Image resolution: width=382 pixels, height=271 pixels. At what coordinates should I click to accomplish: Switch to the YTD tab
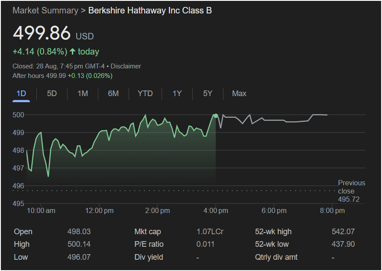145,94
